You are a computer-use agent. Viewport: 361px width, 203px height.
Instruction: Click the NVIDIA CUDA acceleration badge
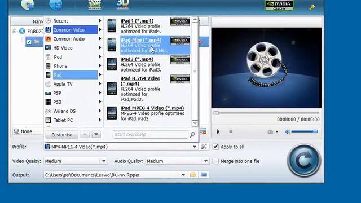coord(279,5)
